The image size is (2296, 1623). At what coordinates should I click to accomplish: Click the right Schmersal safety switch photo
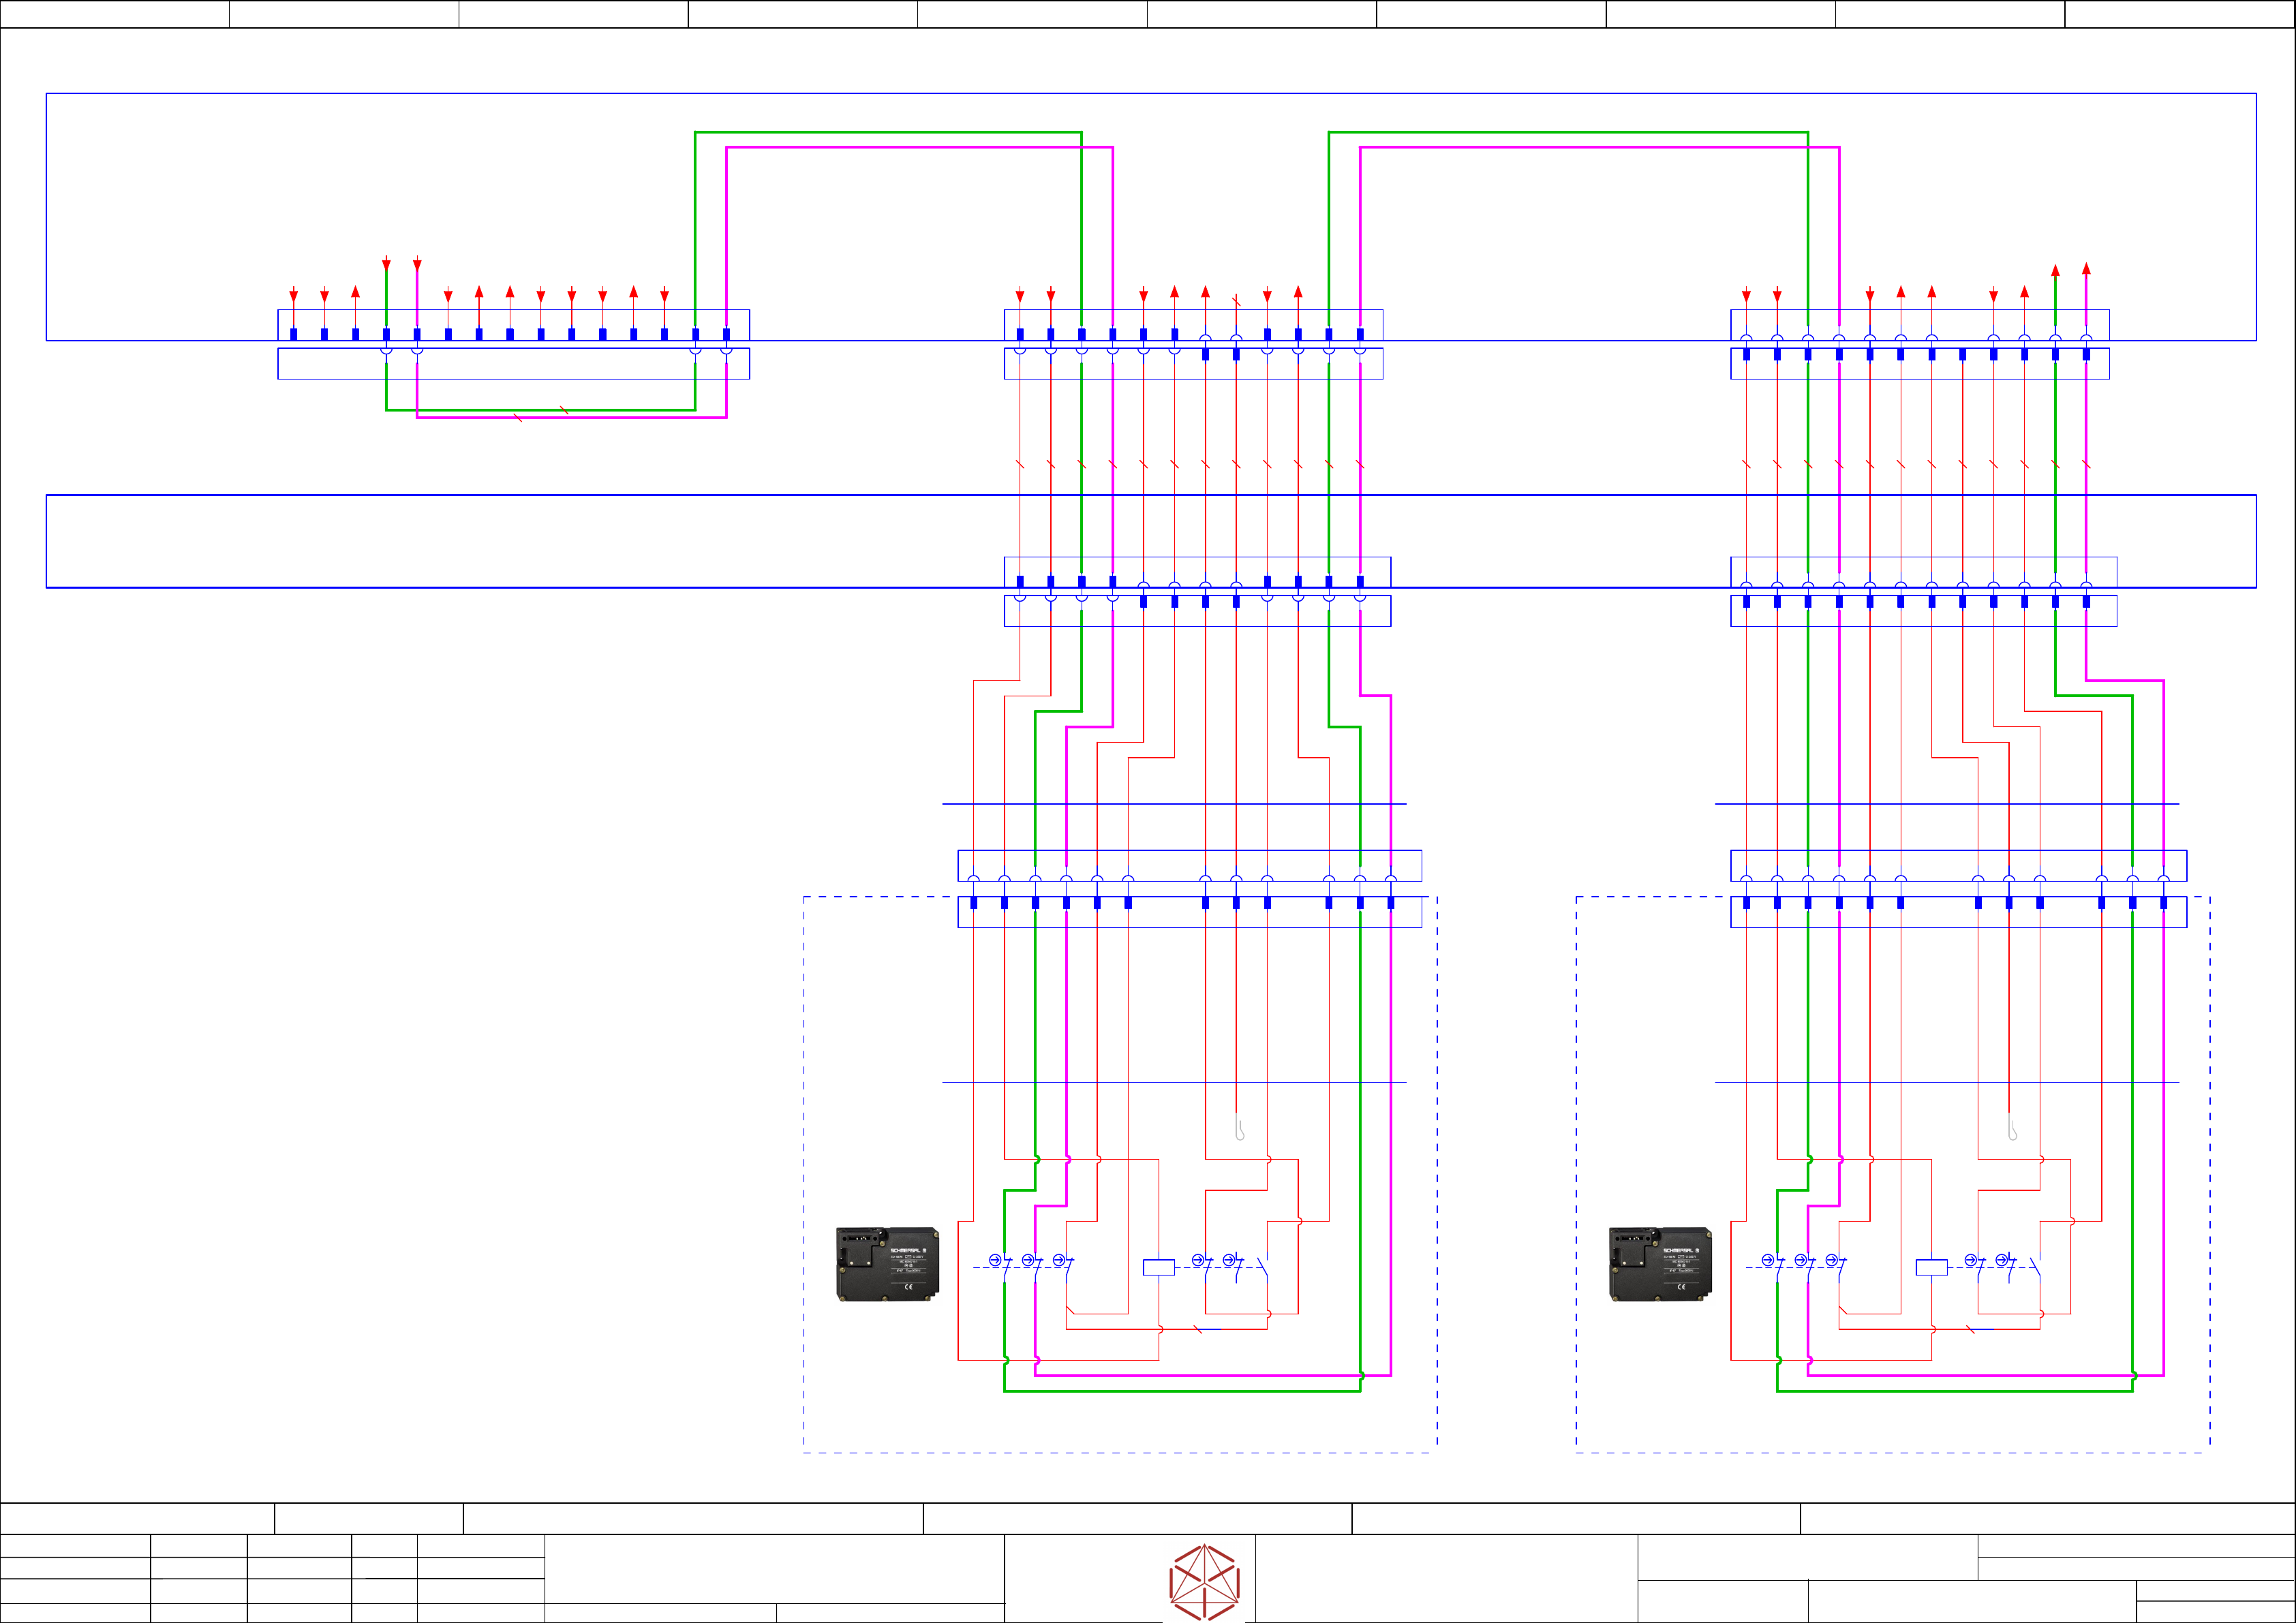tap(1660, 1264)
